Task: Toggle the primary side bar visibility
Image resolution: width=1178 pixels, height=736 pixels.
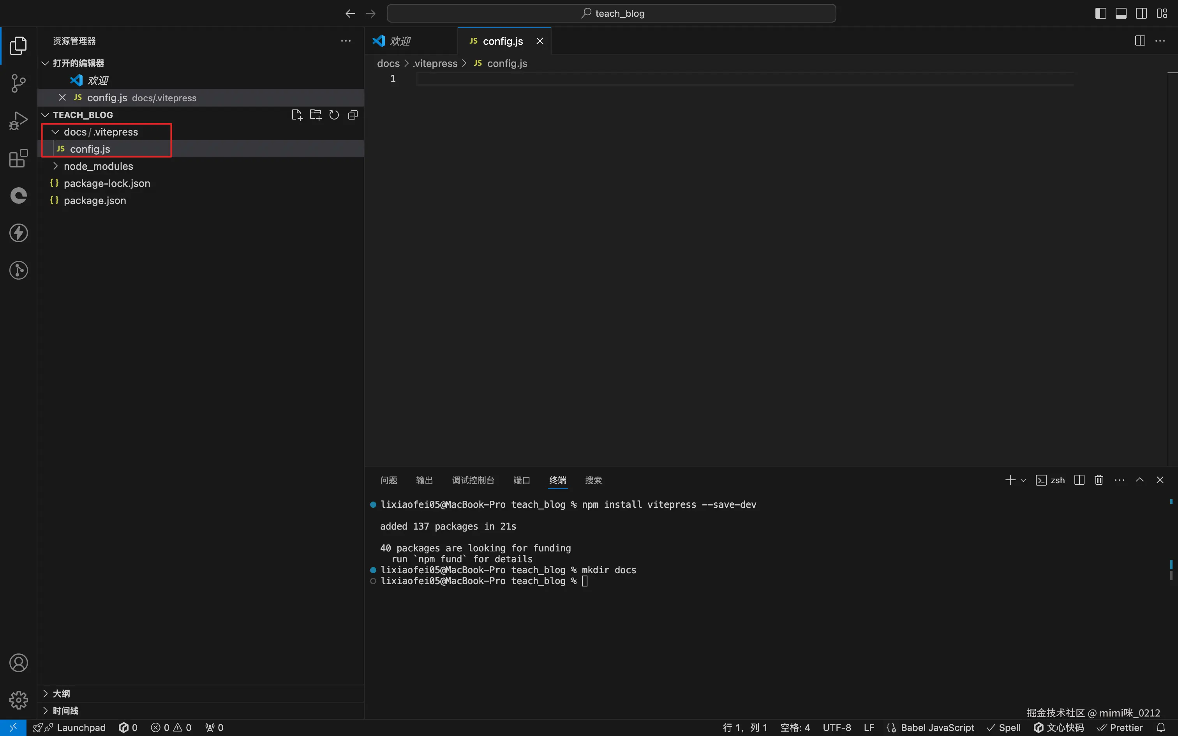Action: point(1100,13)
